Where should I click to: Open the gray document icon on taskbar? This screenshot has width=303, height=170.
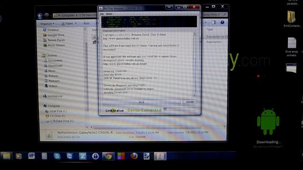point(44,156)
